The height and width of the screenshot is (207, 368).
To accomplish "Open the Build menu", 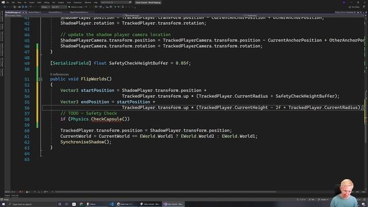I will pos(39,2).
